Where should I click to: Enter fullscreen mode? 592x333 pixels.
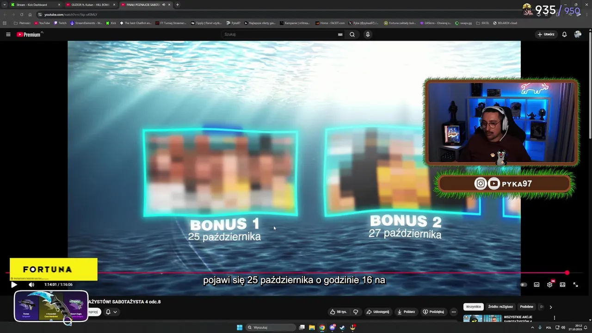[x=575, y=285]
